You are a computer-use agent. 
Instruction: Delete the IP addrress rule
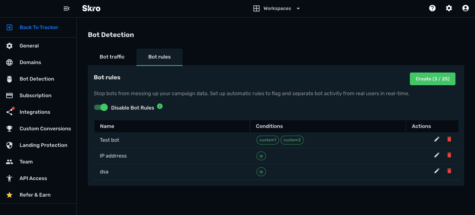pyautogui.click(x=449, y=155)
